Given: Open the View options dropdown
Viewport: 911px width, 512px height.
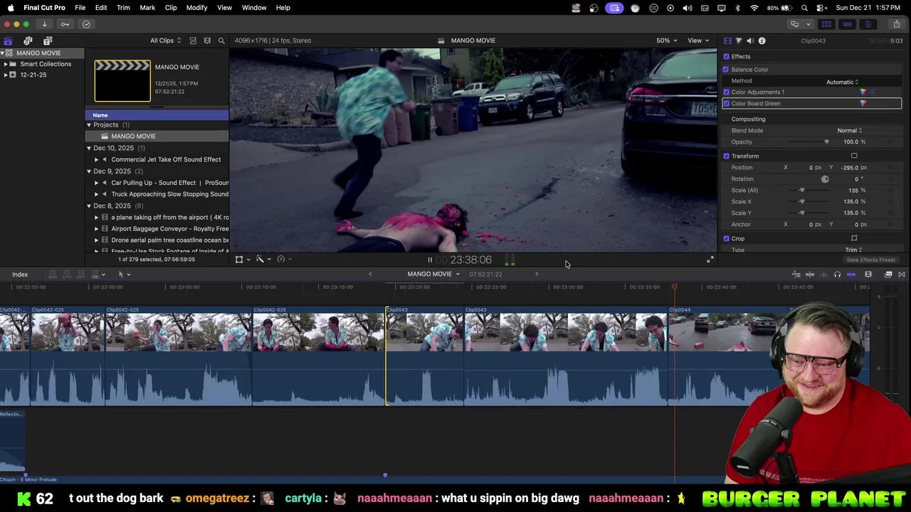Looking at the screenshot, I should tap(698, 41).
